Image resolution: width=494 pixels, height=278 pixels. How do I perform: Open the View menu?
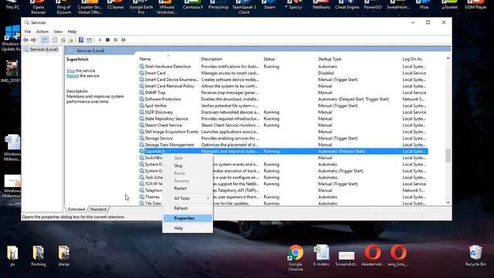[x=58, y=32]
